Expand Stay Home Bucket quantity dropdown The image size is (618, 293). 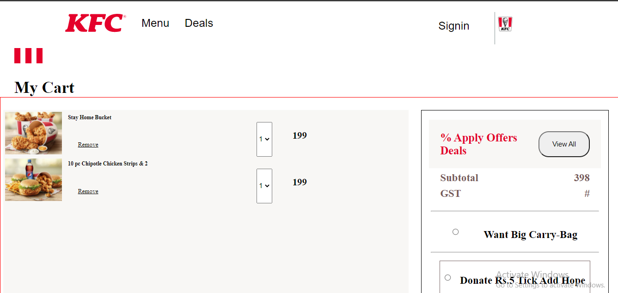tap(264, 139)
